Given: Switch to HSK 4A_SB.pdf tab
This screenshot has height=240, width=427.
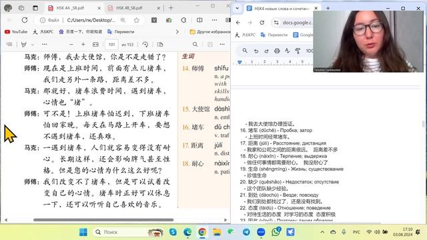Looking at the screenshot, I should point(74,8).
